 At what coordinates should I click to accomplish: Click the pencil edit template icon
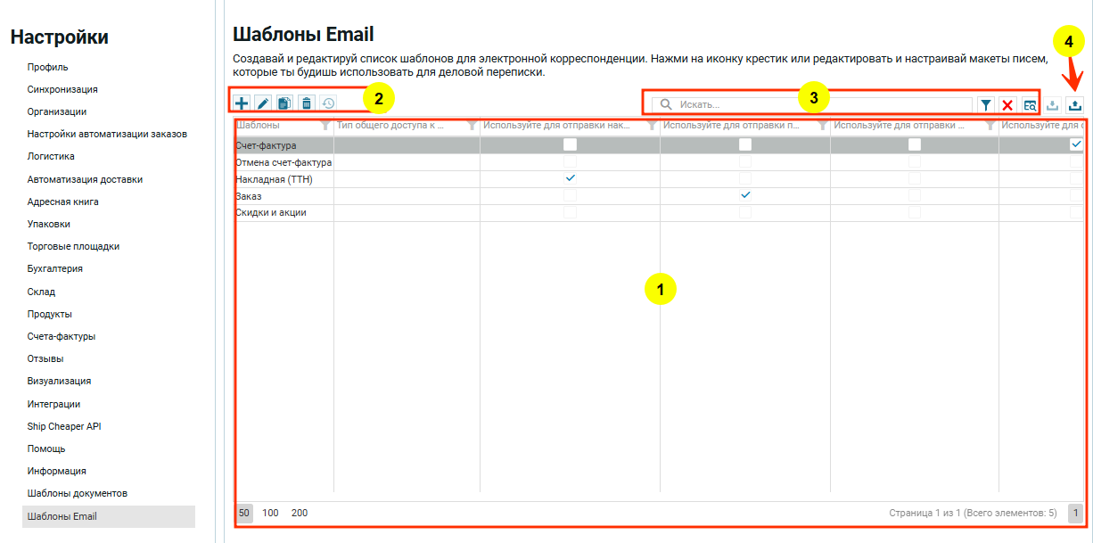coord(263,103)
